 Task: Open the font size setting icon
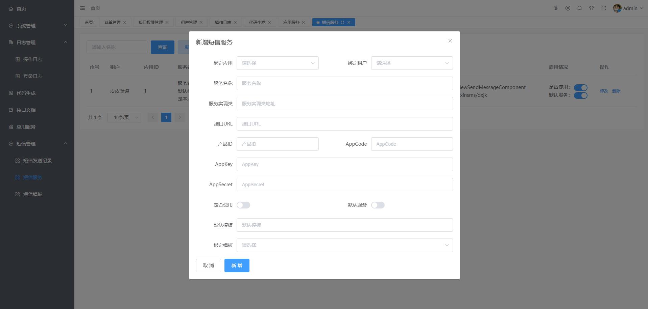[x=556, y=8]
